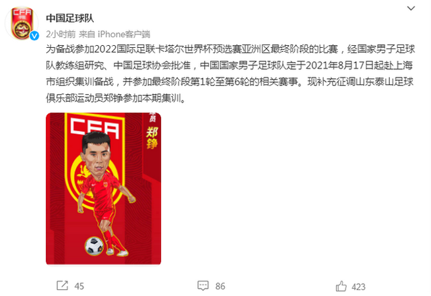Click the blue verified badge on avatar

click(x=34, y=36)
